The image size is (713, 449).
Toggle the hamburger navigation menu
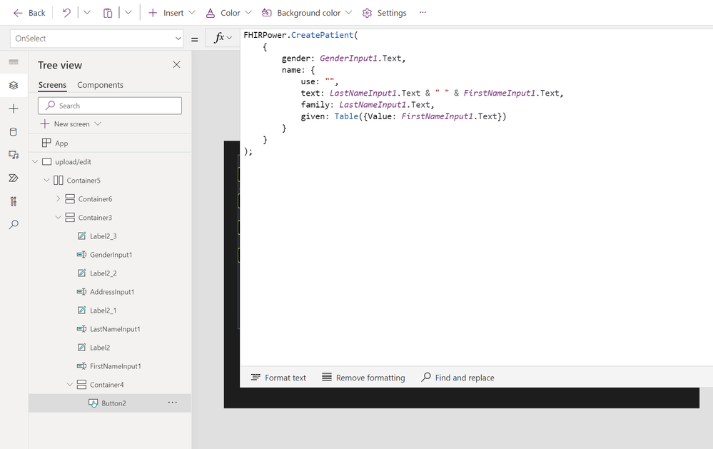click(x=14, y=62)
